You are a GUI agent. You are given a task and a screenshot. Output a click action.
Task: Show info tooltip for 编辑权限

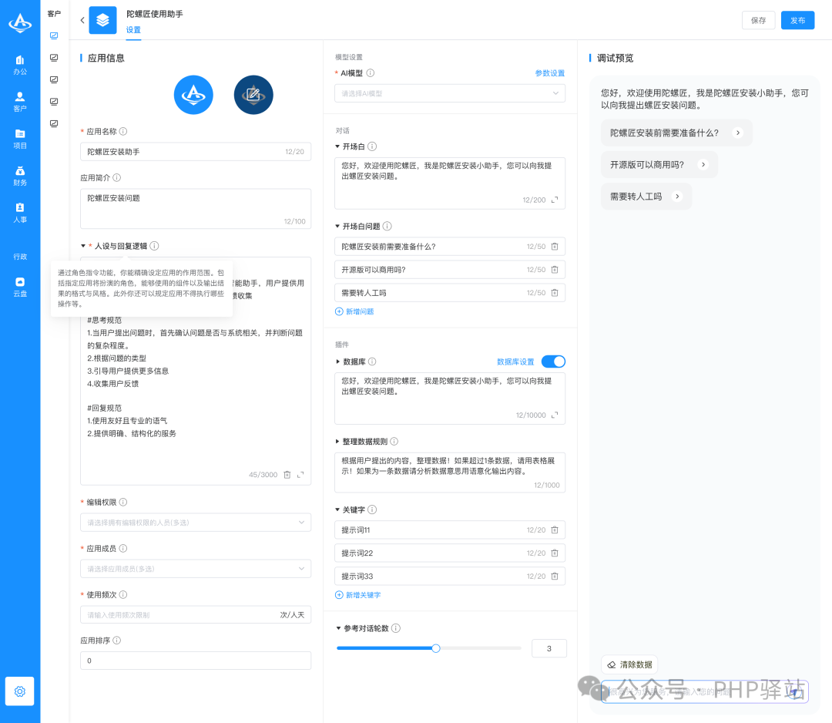(123, 502)
